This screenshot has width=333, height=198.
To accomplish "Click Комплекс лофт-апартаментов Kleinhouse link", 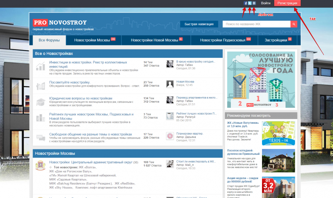I will click(104, 188).
